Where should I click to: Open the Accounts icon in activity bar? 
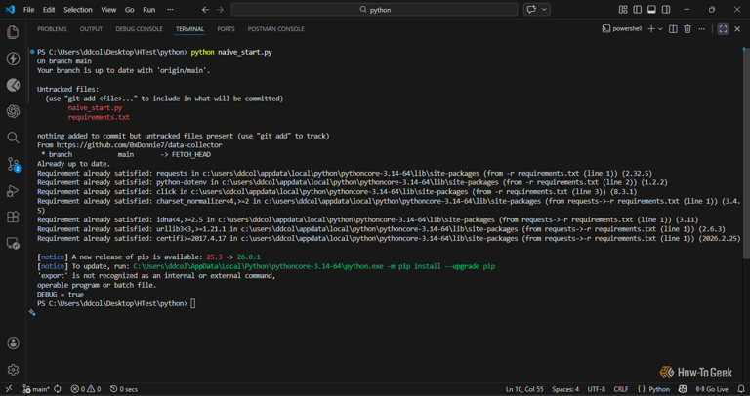(x=13, y=343)
